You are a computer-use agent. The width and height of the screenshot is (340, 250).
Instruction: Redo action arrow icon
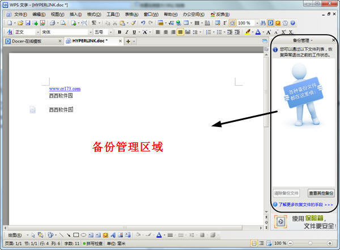pos(151,23)
